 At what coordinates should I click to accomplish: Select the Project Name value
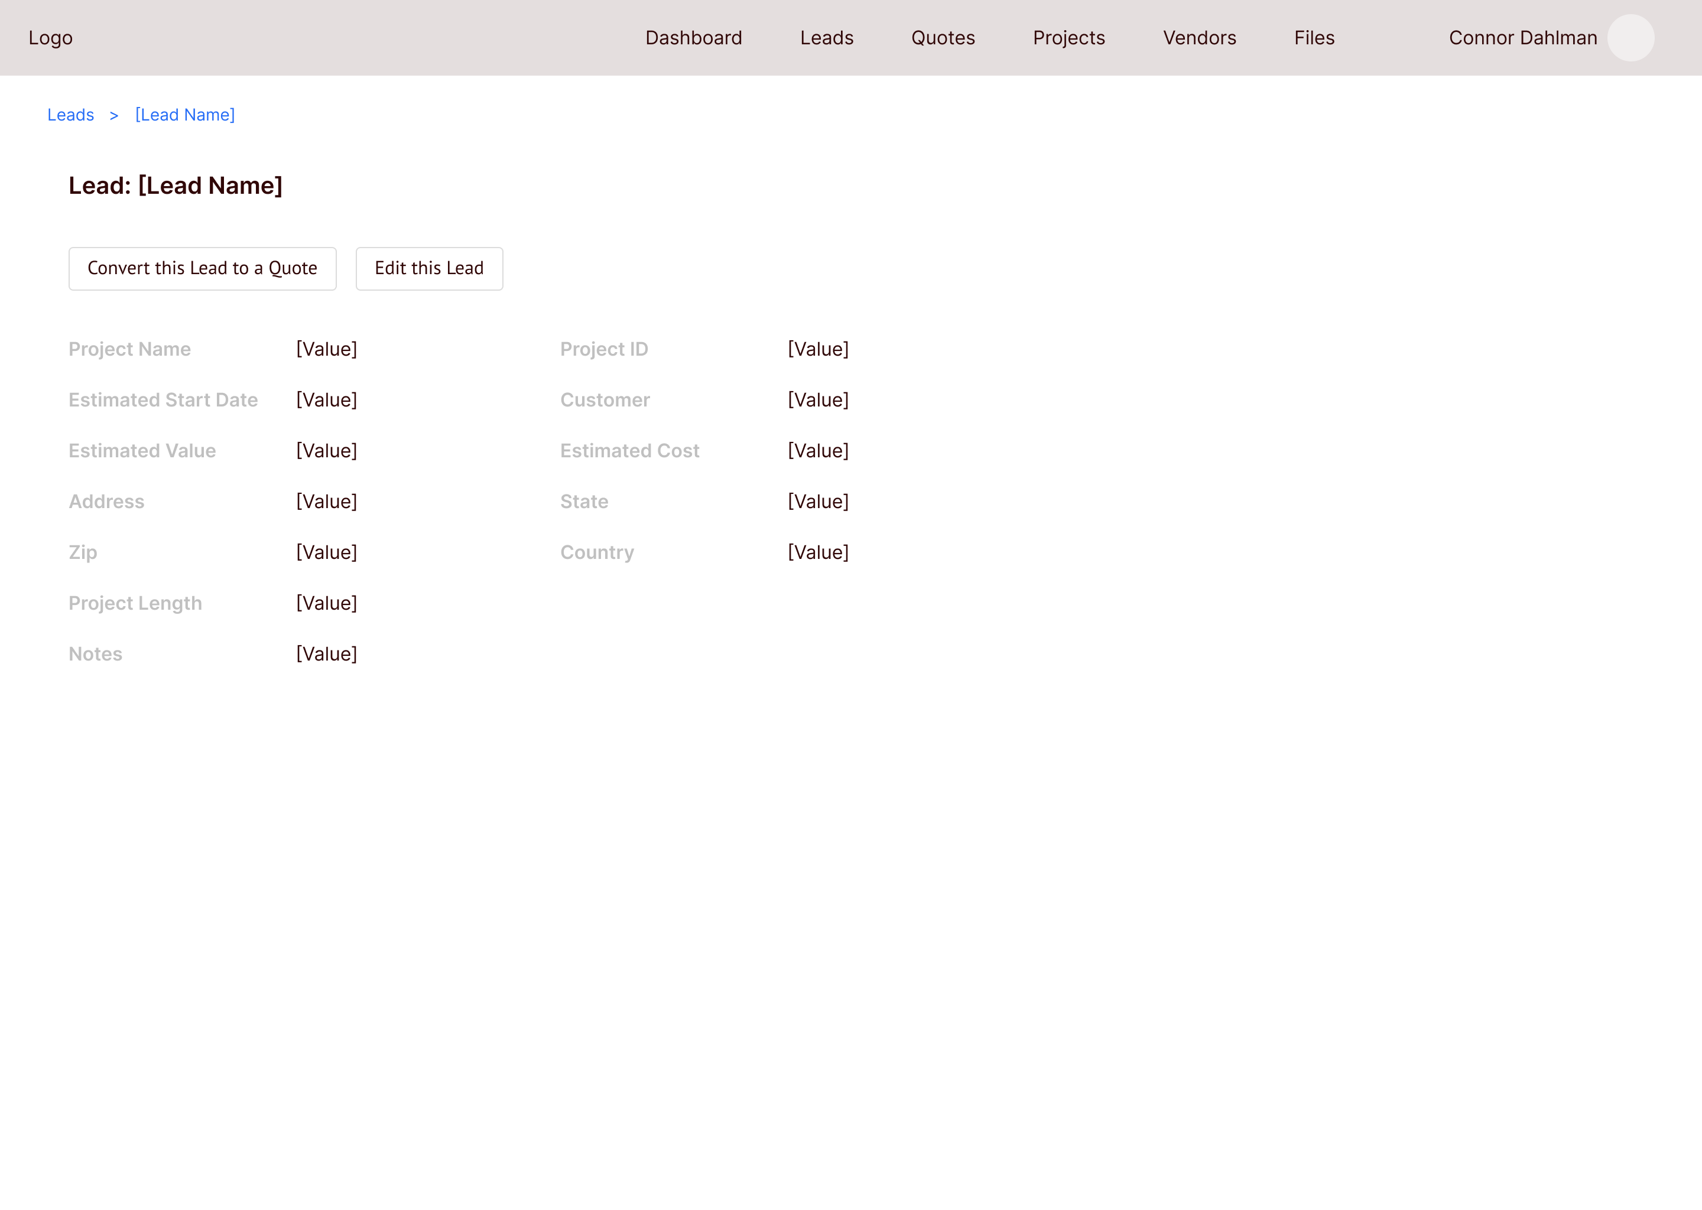tap(326, 349)
